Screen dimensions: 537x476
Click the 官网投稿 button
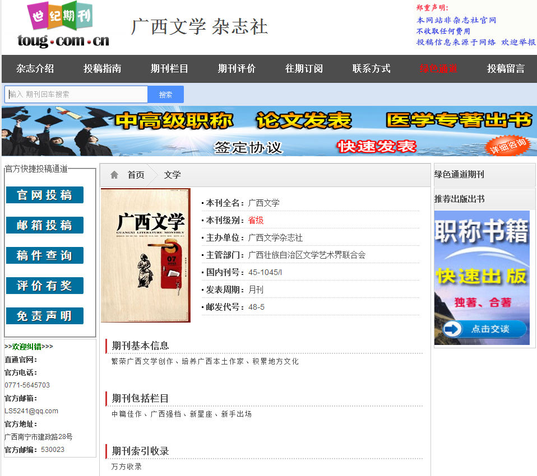point(45,195)
